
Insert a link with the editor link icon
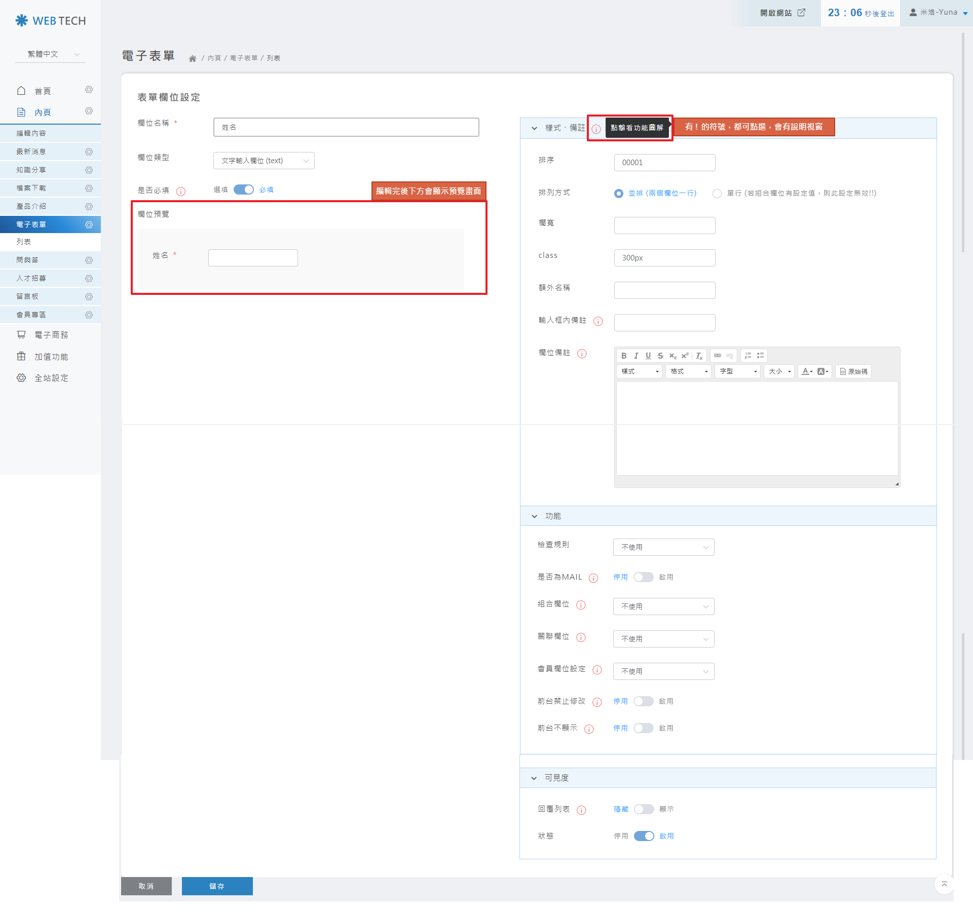tap(718, 356)
